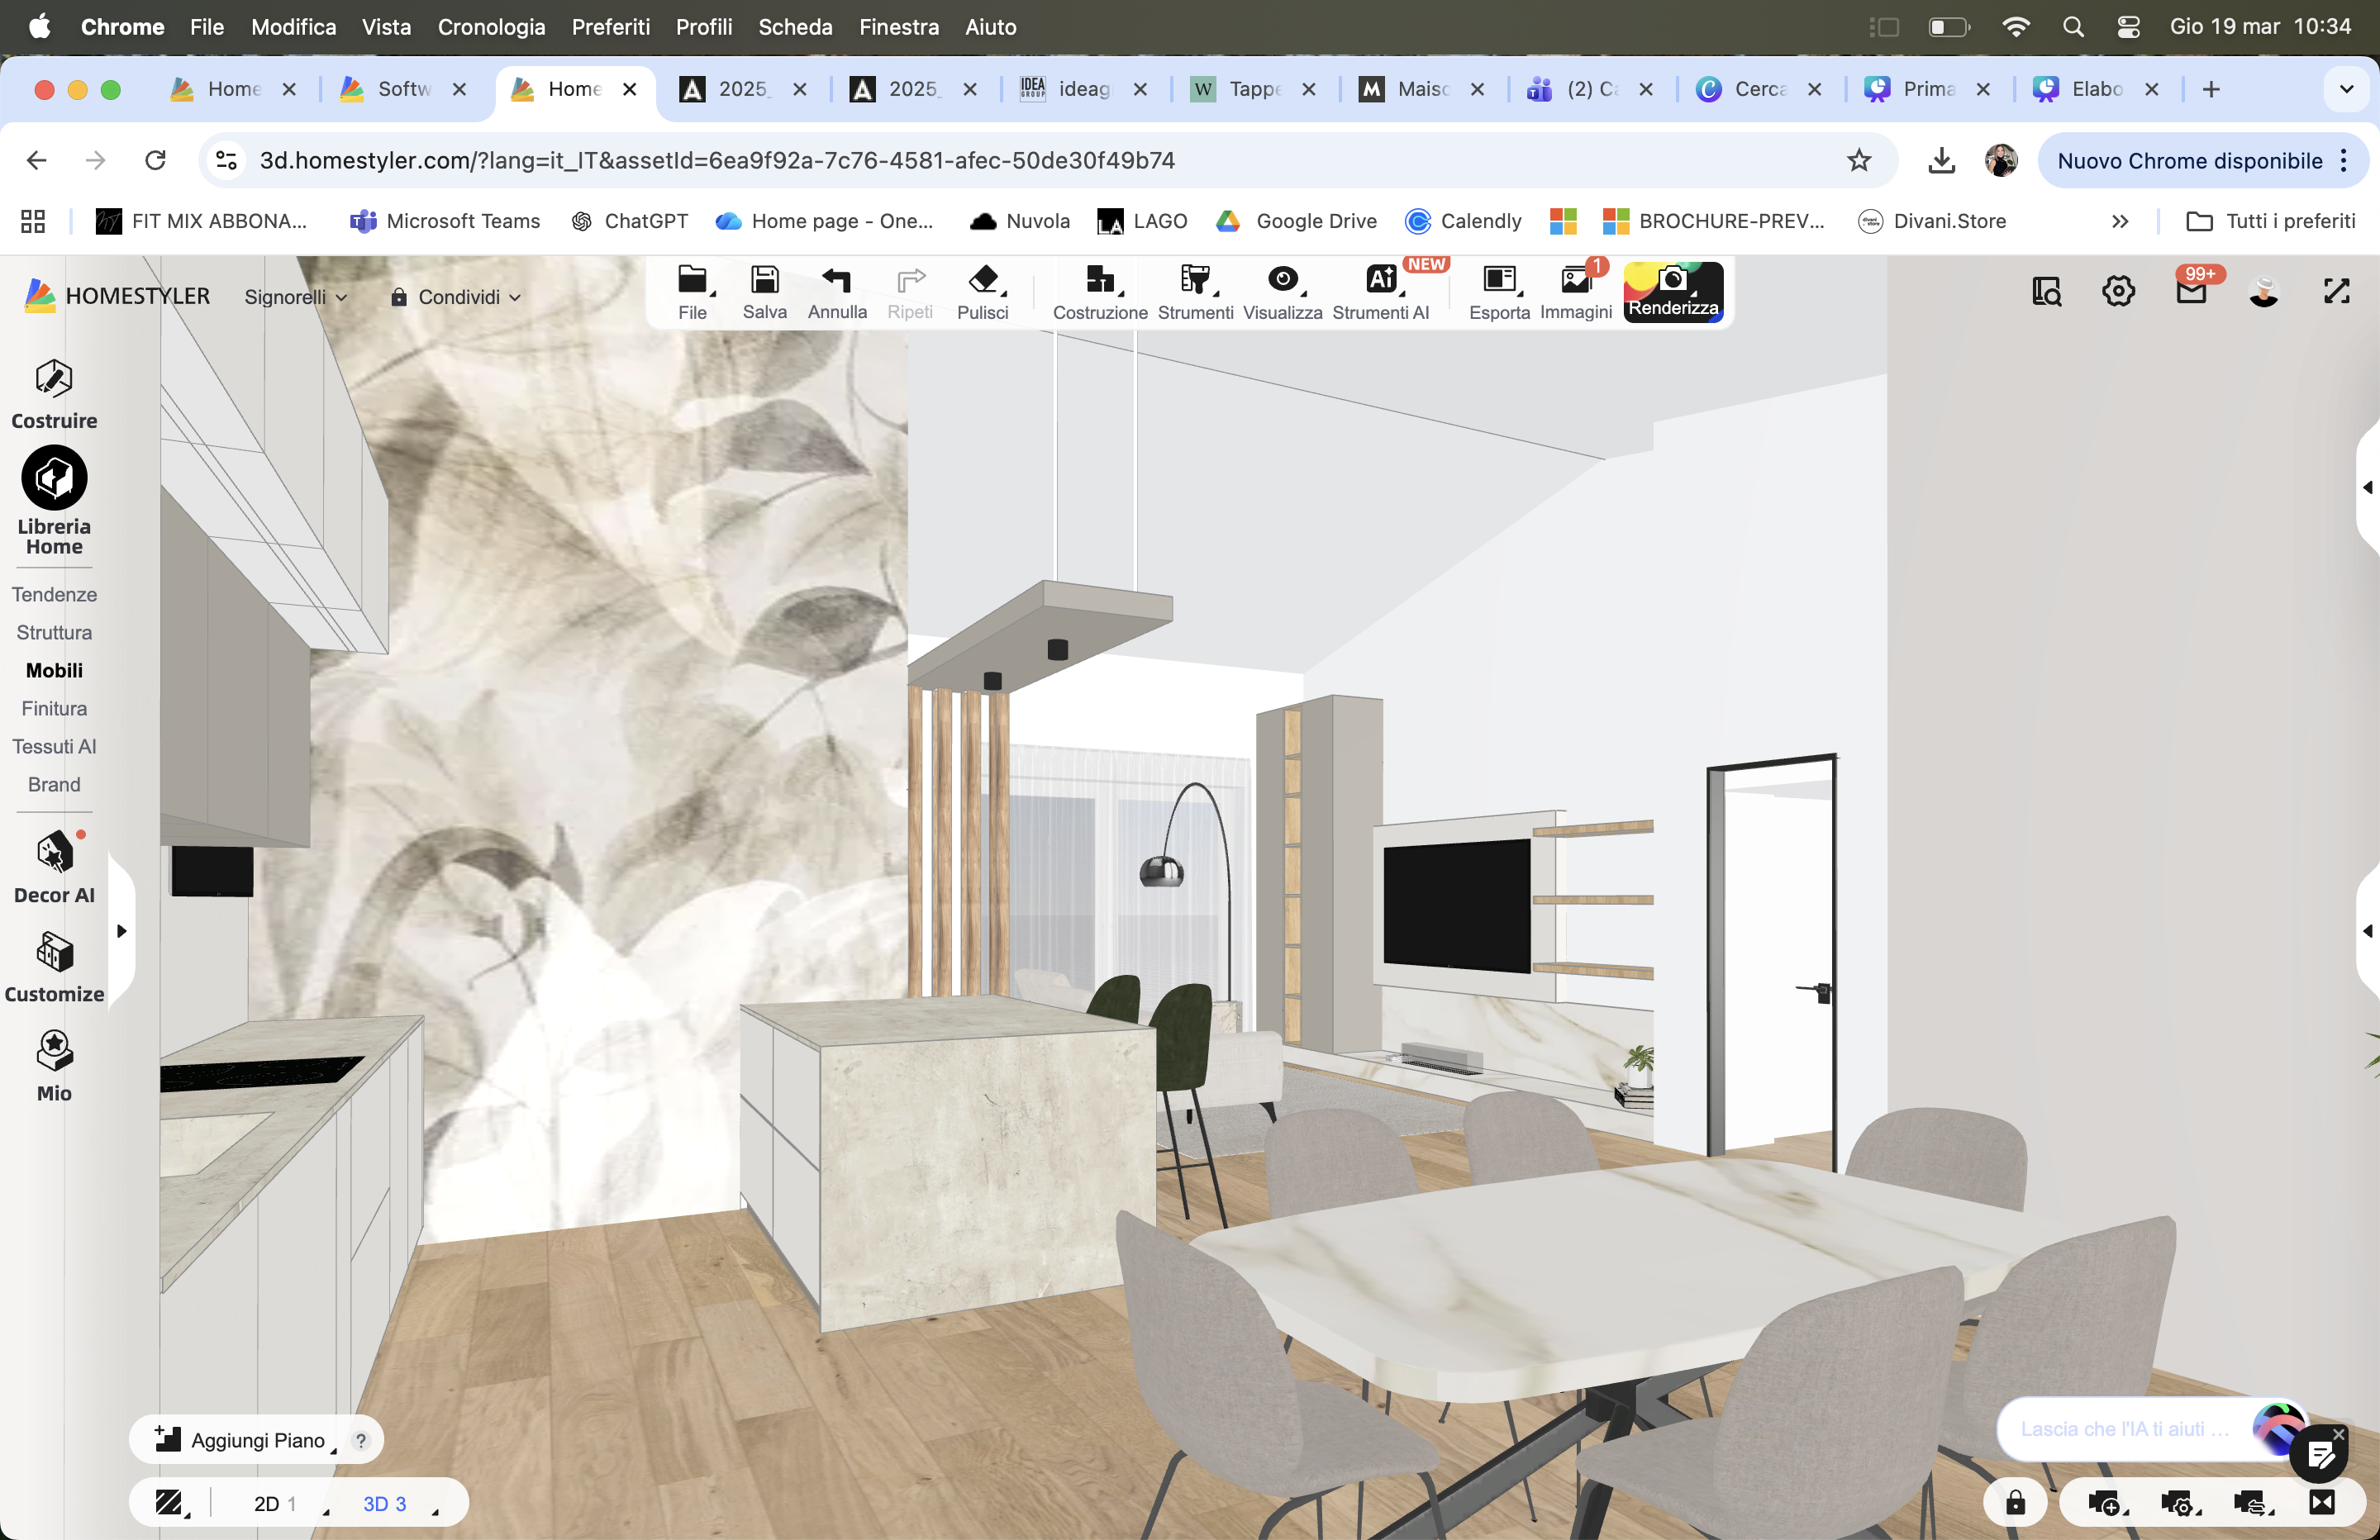Open the Customize sidebar tool
The height and width of the screenshot is (1540, 2380).
(54, 967)
